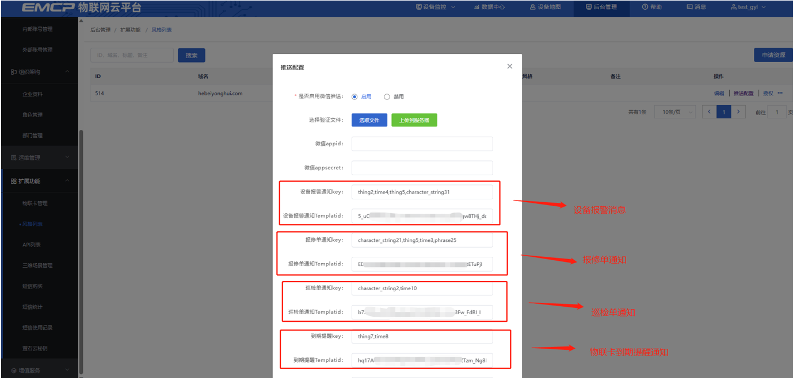
Task: Collapse 组织架构 sidebar group
Action: 39,72
